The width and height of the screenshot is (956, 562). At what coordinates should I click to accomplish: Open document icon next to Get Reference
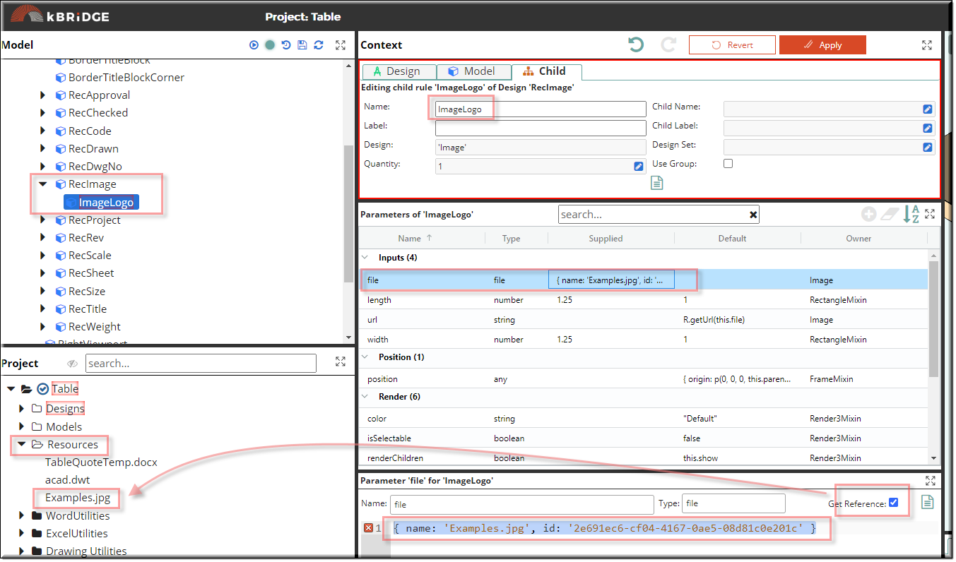tap(928, 502)
